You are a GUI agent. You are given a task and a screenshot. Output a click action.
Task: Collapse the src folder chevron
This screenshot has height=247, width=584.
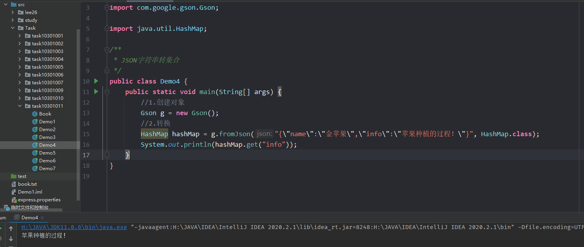click(5, 5)
